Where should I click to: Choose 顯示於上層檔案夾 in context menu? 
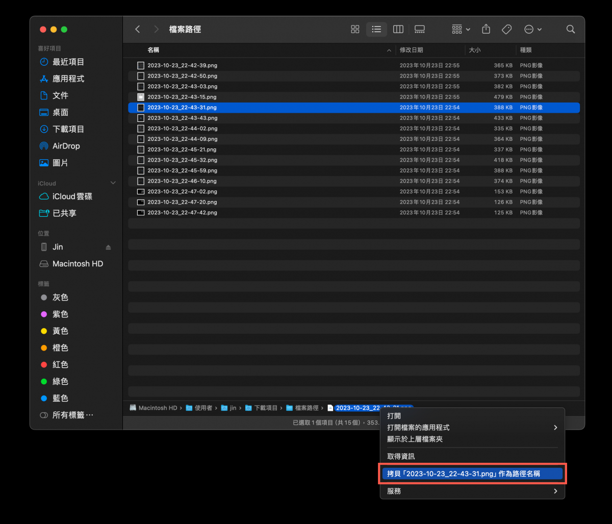472,439
